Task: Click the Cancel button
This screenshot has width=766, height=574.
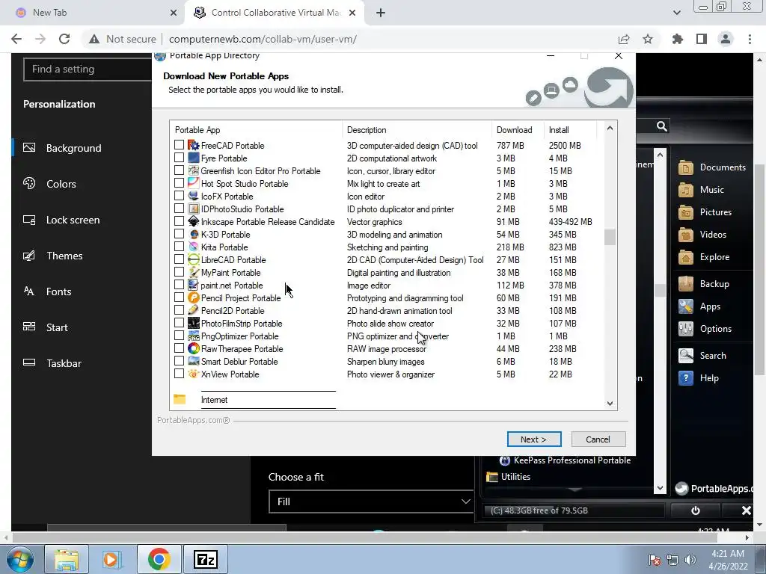Action: pos(598,439)
